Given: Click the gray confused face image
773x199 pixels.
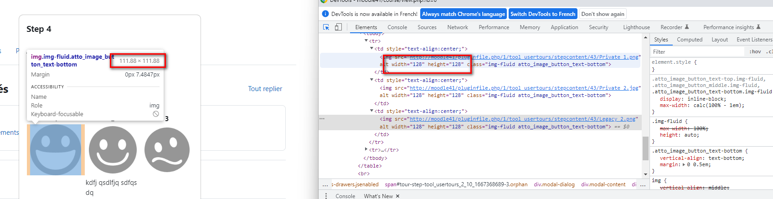Looking at the screenshot, I should [167, 150].
